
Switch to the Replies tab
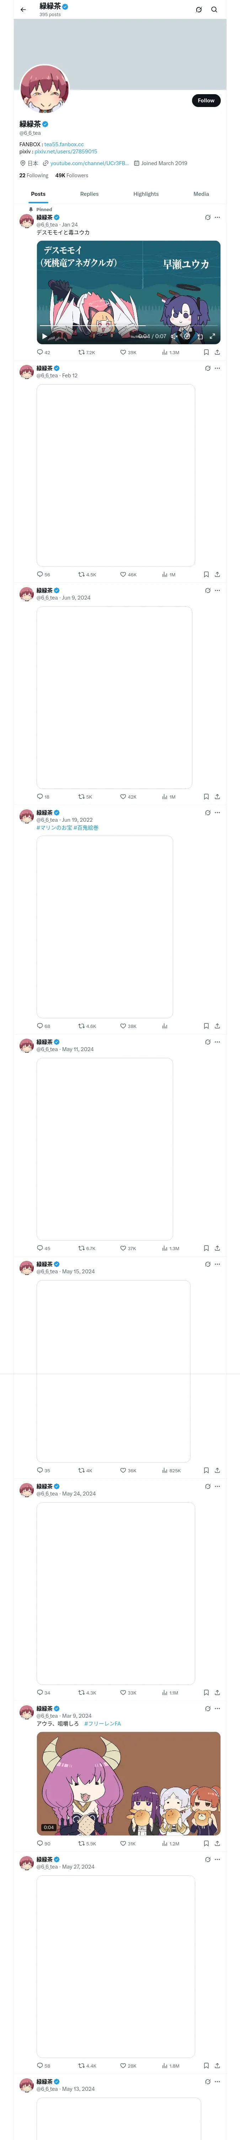(x=89, y=194)
